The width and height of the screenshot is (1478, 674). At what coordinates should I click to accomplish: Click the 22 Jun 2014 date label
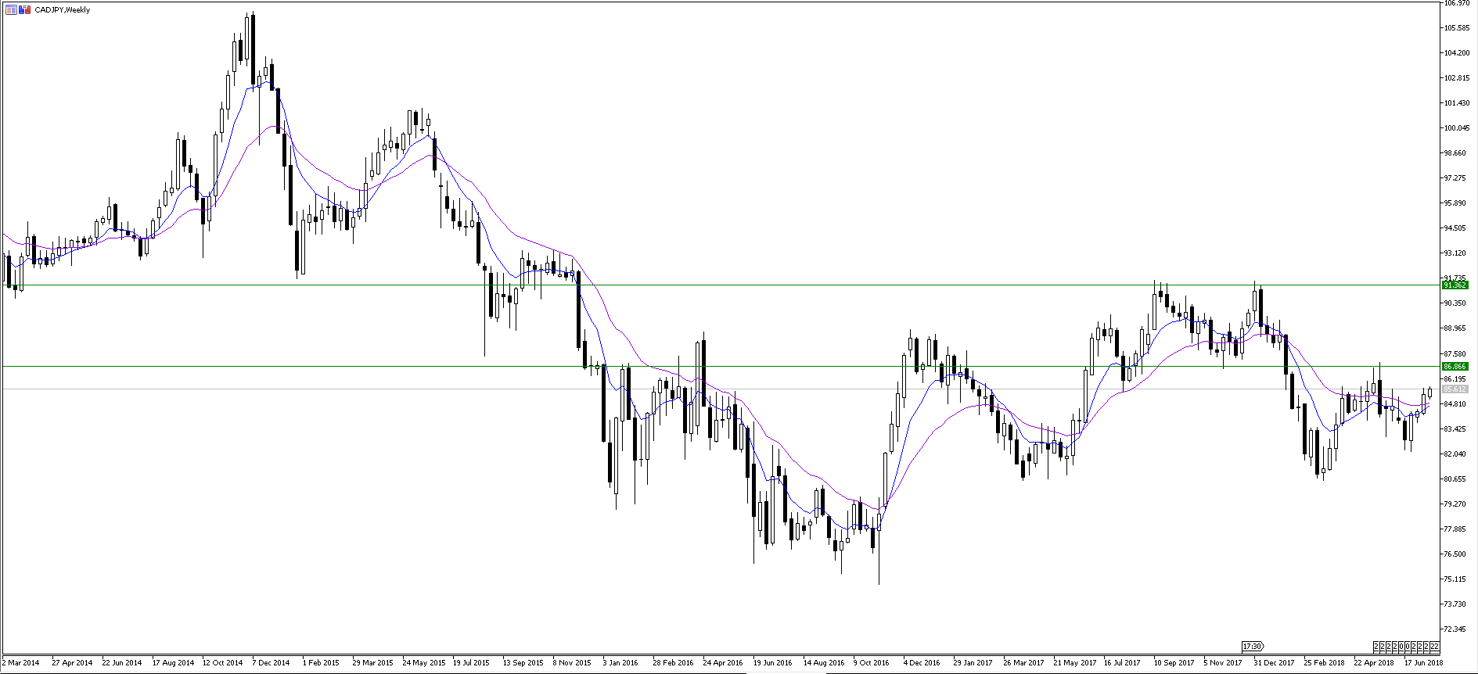122,663
